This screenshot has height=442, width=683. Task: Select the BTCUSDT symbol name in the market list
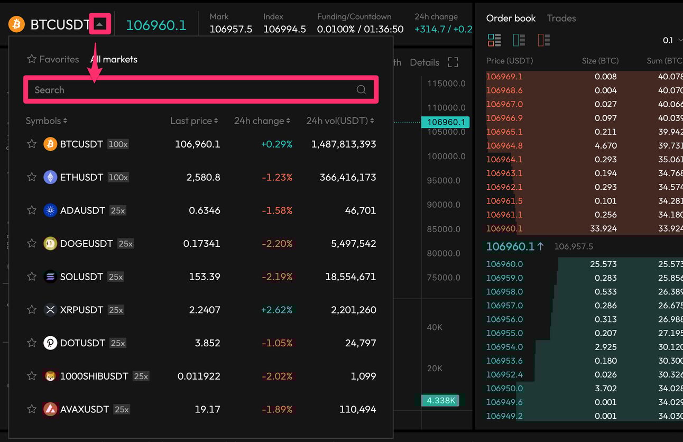coord(81,144)
